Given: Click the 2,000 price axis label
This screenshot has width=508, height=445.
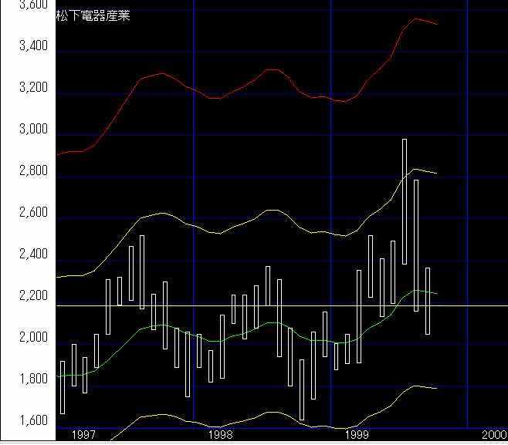Looking at the screenshot, I should [32, 339].
